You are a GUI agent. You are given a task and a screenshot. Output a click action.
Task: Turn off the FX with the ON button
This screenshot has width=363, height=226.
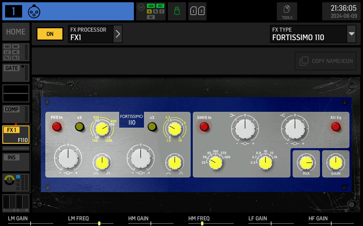[x=50, y=34]
